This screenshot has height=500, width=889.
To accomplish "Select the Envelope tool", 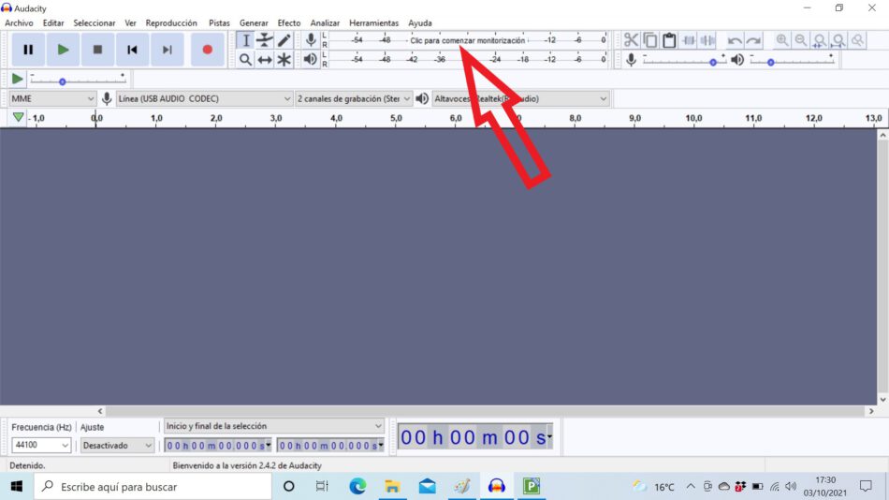I will click(x=265, y=40).
